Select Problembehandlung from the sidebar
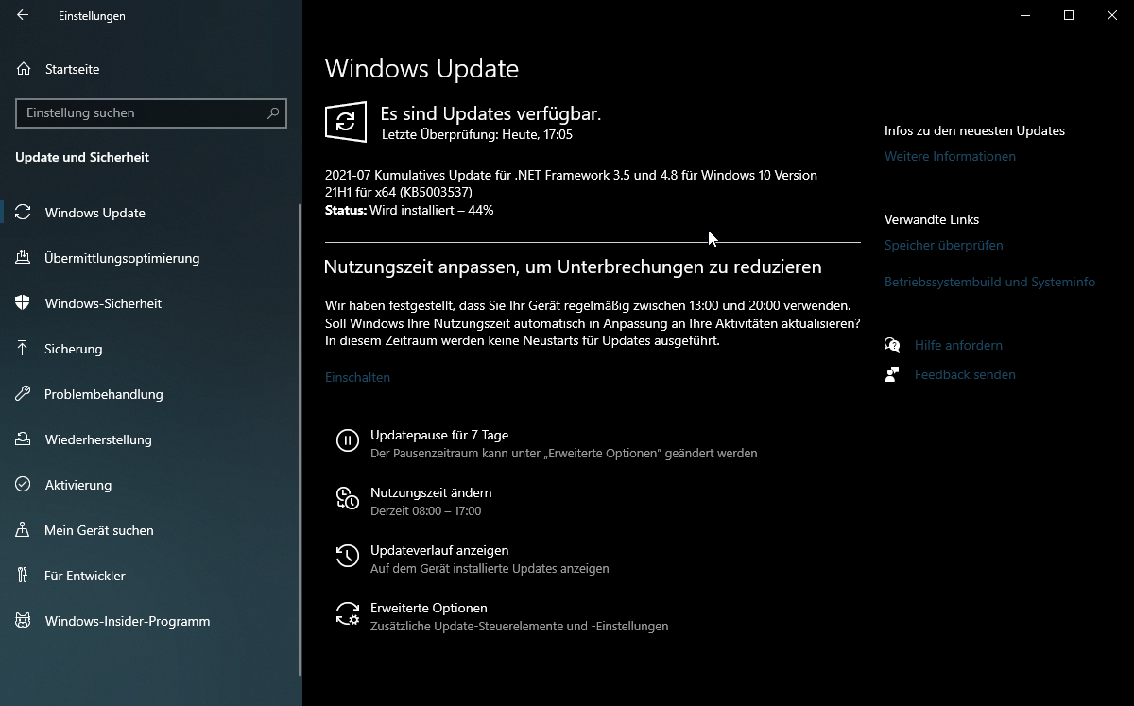1134x706 pixels. coord(103,394)
